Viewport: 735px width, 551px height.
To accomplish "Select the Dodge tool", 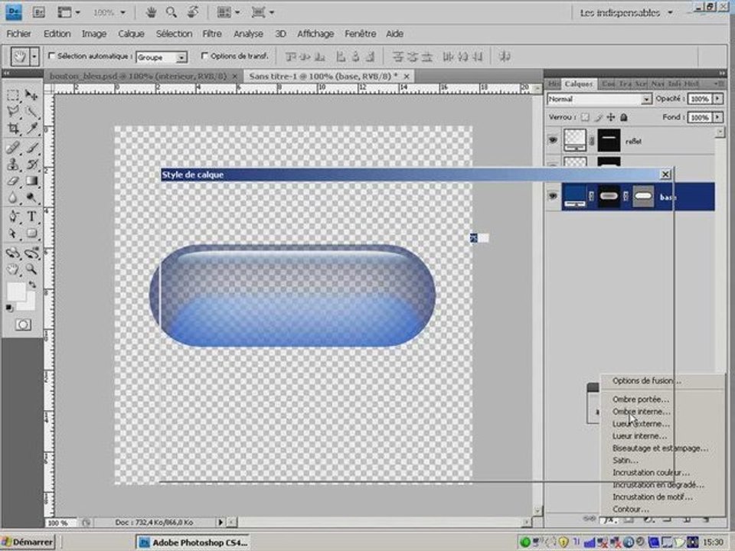I will pyautogui.click(x=31, y=197).
